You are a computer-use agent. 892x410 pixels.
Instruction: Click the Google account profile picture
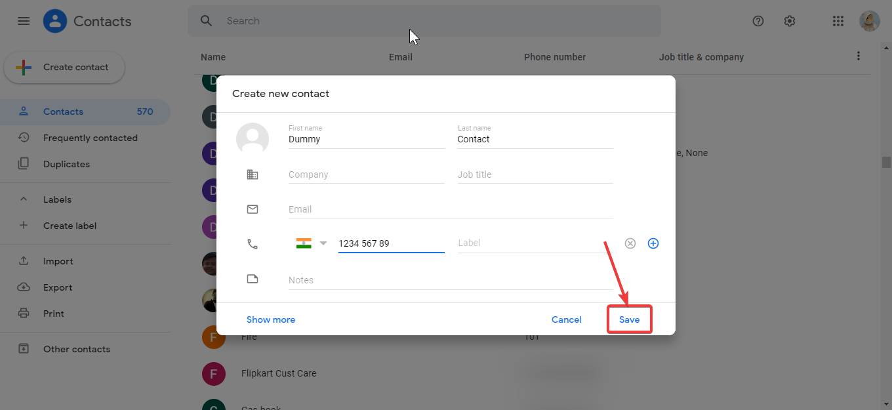click(870, 21)
